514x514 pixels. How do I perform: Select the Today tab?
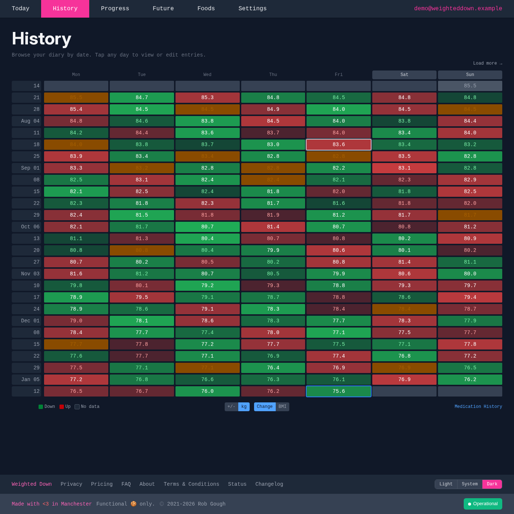(x=20, y=8)
